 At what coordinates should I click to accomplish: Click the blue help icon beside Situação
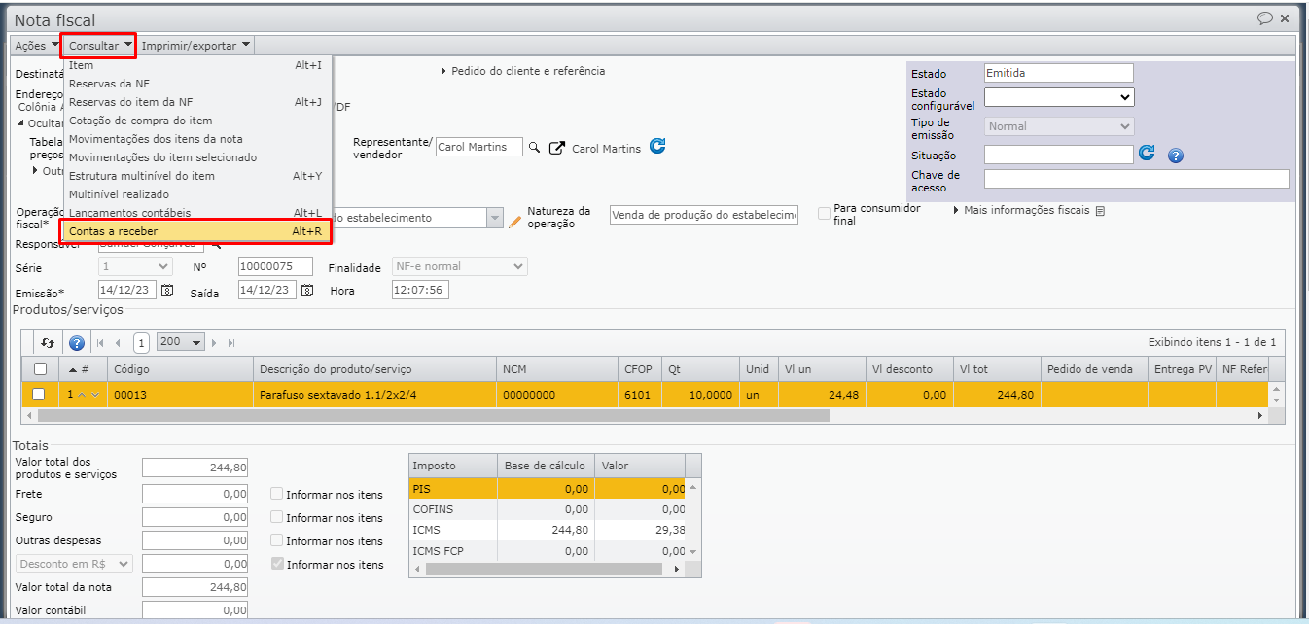point(1175,156)
